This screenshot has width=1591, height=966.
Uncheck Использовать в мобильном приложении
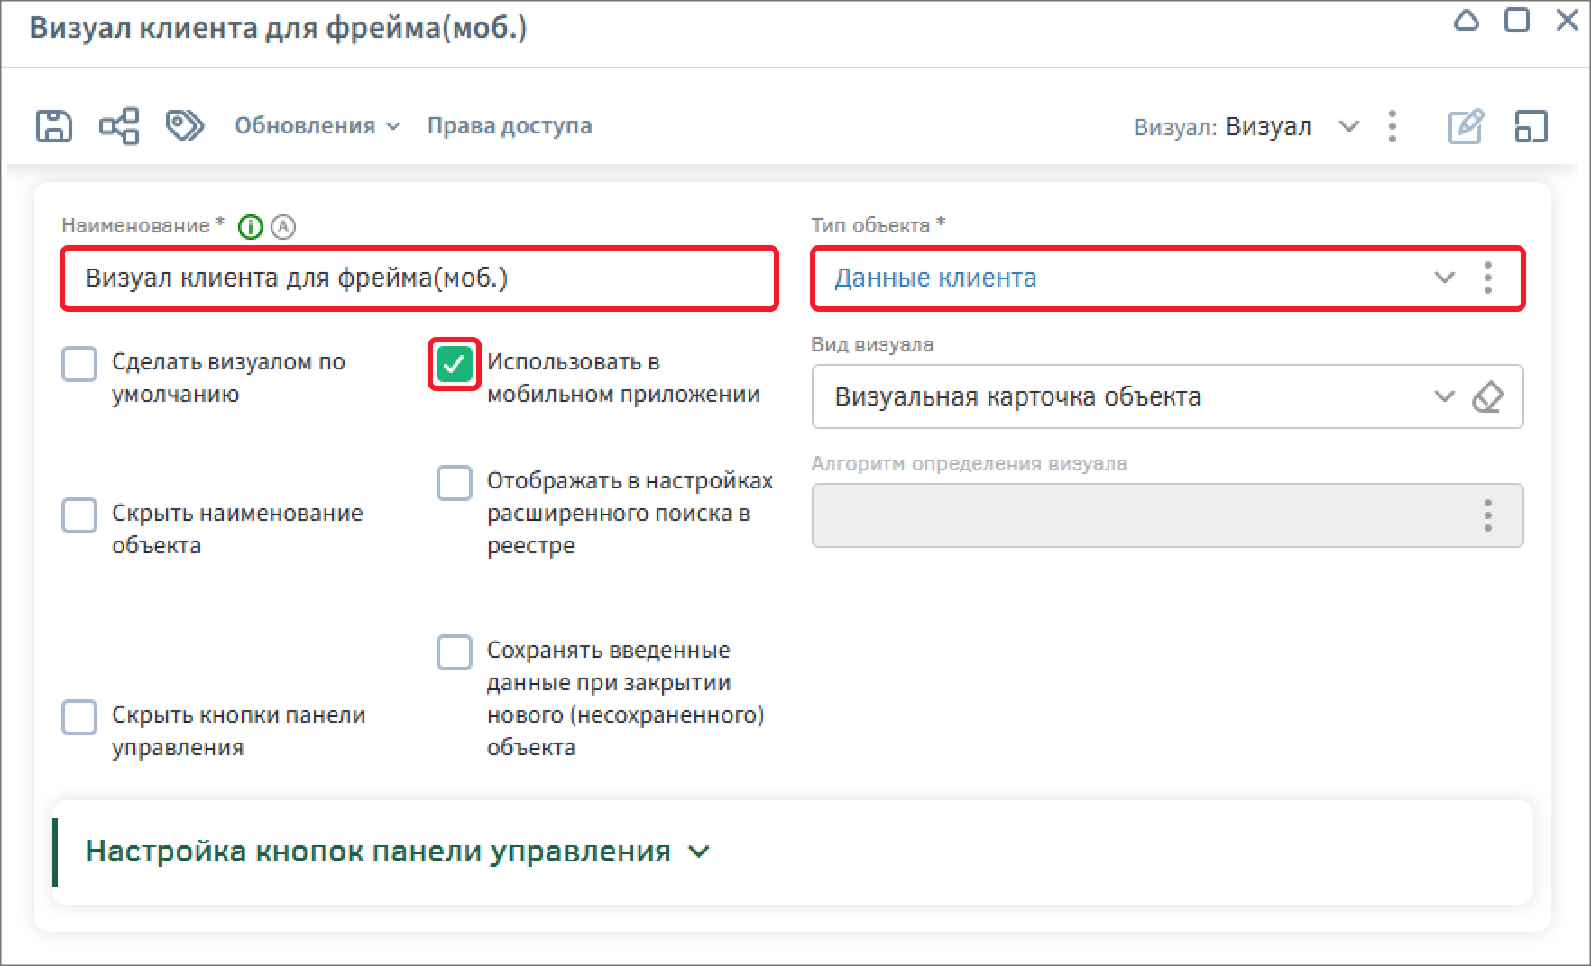point(454,364)
